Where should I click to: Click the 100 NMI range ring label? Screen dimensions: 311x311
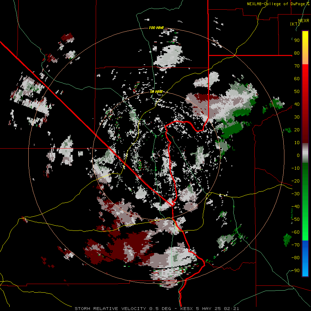156,28
